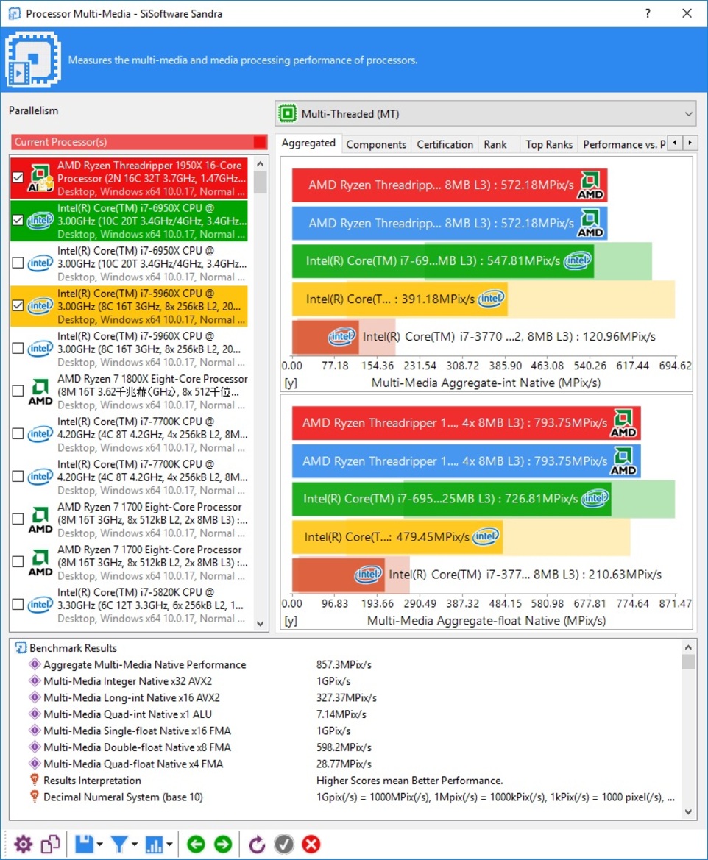Screen dimensions: 708x860
Task: Click the Current Processor(s) header bar
Action: pyautogui.click(x=139, y=142)
